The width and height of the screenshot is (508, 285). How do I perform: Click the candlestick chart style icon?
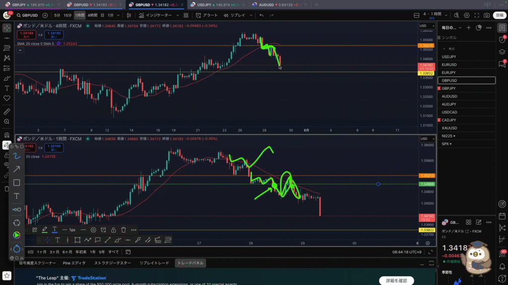129,15
